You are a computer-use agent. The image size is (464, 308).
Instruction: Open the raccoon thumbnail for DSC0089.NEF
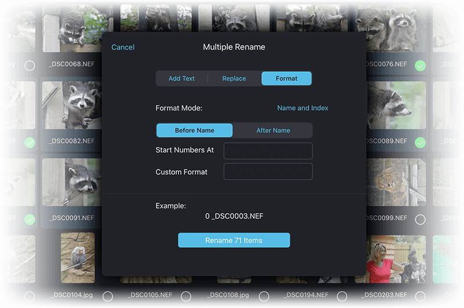pos(396,105)
